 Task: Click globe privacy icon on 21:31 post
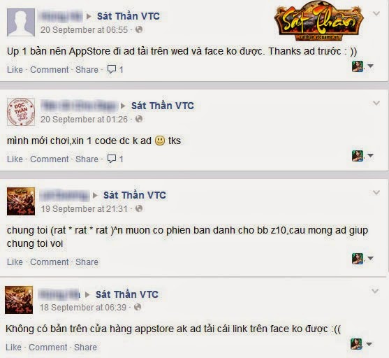tap(139, 208)
